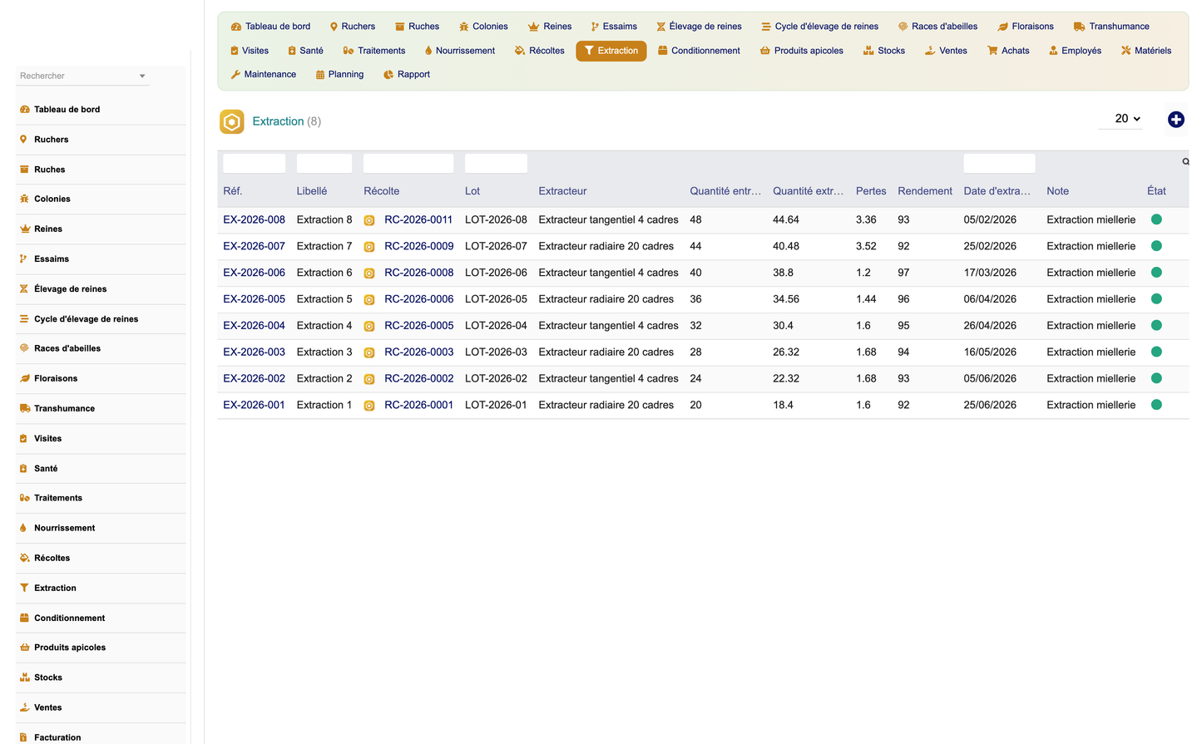The image size is (1202, 744).
Task: Click the Transhumance truck icon in sidebar
Action: (25, 408)
